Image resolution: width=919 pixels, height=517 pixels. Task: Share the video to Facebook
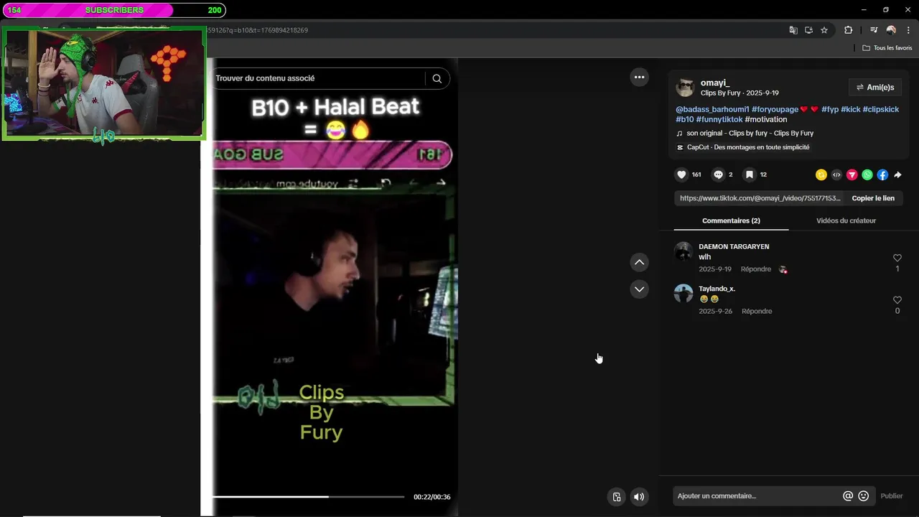pyautogui.click(x=882, y=174)
